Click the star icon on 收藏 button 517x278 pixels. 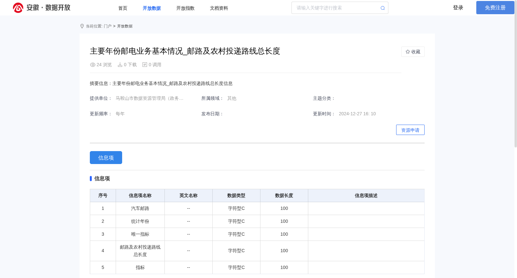(x=408, y=52)
